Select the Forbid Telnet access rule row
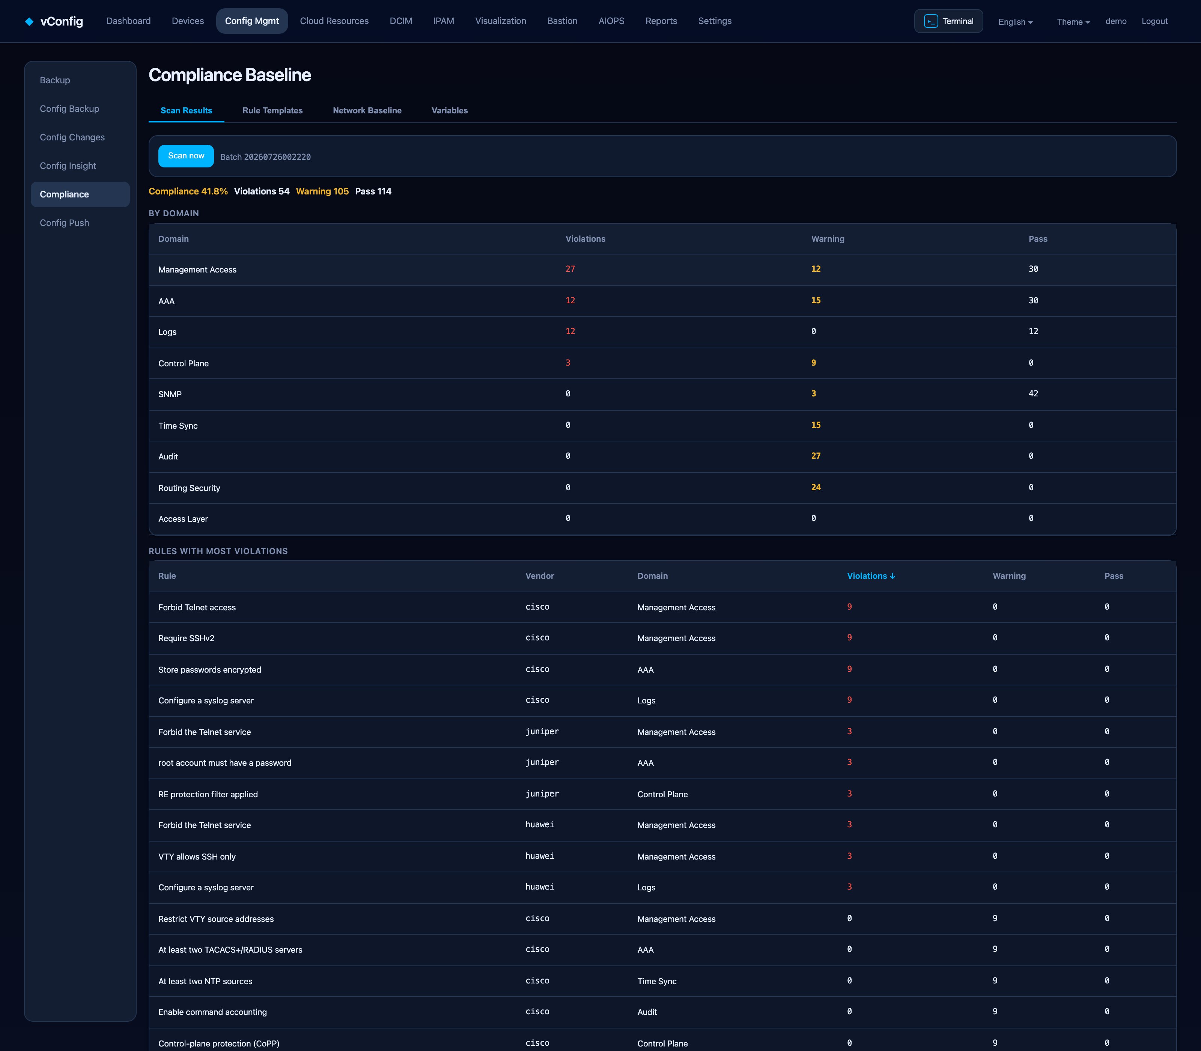The height and width of the screenshot is (1051, 1201). 663,608
